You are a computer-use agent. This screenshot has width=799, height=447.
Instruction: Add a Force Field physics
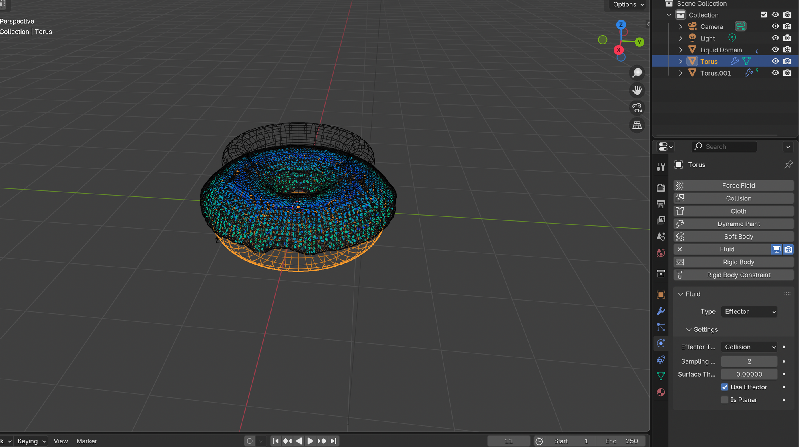[x=733, y=186]
